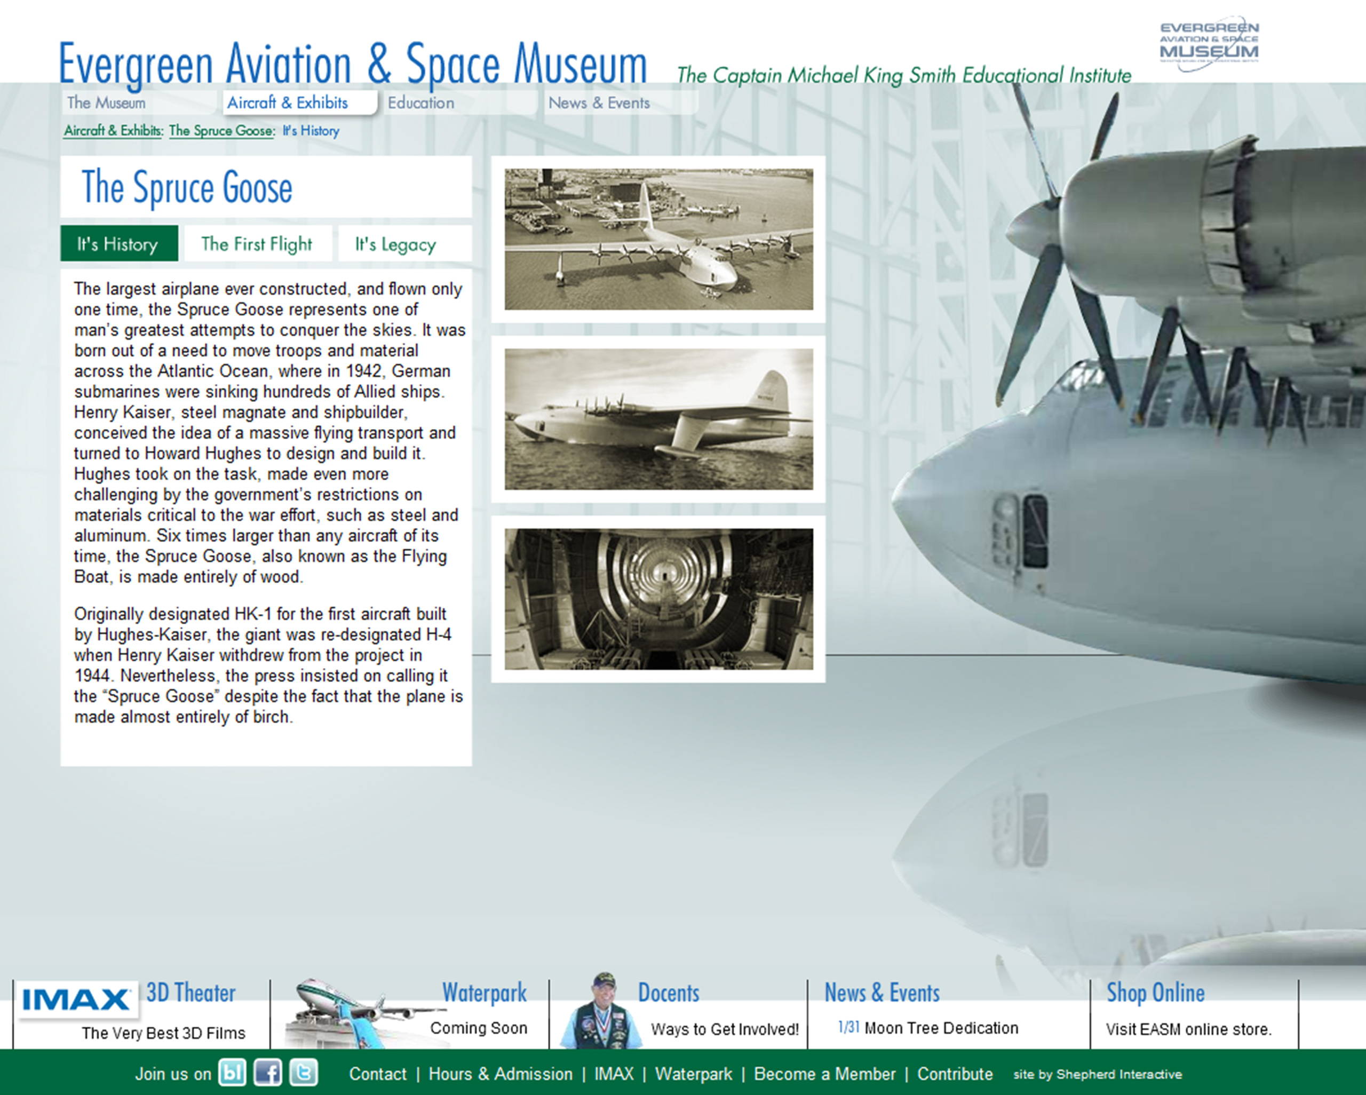
Task: Switch to the It's Legacy tab
Action: 395,244
